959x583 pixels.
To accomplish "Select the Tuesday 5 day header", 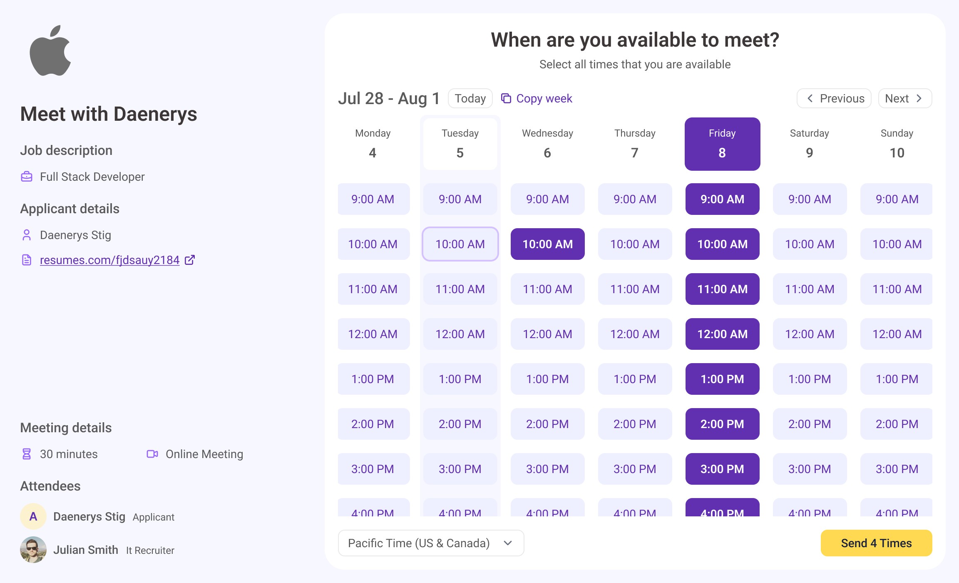I will 460,144.
